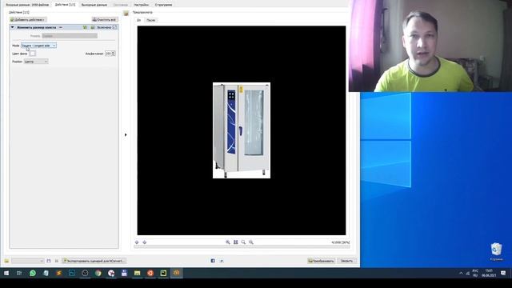The image size is (512, 288).
Task: Open the Recycle Bin on desktop
Action: pyautogui.click(x=496, y=251)
